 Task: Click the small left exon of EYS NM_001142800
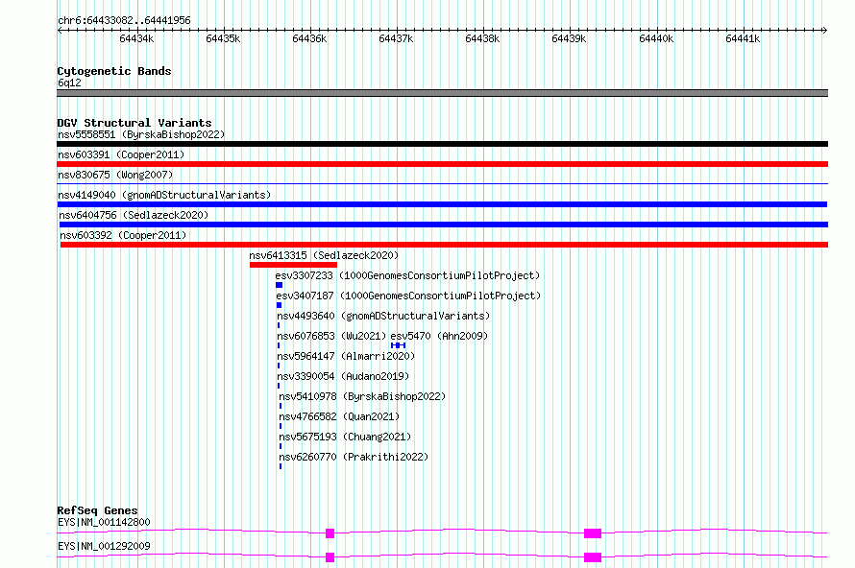pos(330,533)
